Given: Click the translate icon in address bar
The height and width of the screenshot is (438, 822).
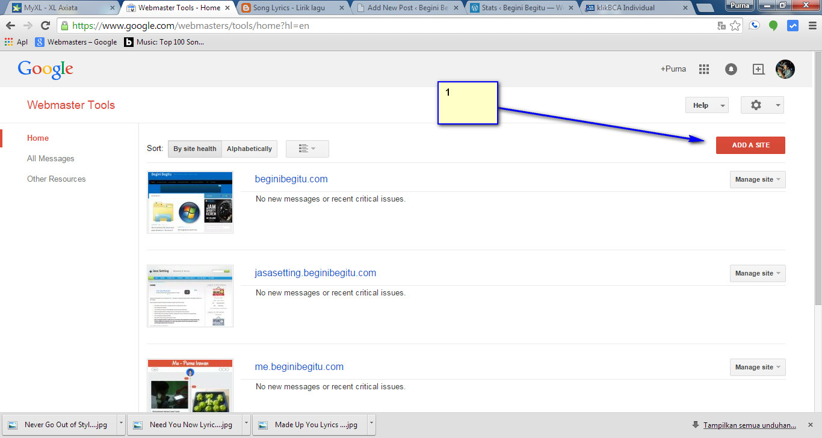Looking at the screenshot, I should 722,26.
